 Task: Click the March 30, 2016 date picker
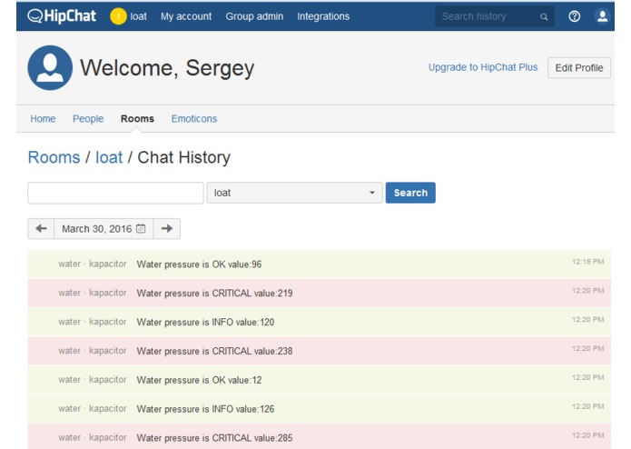coord(104,229)
